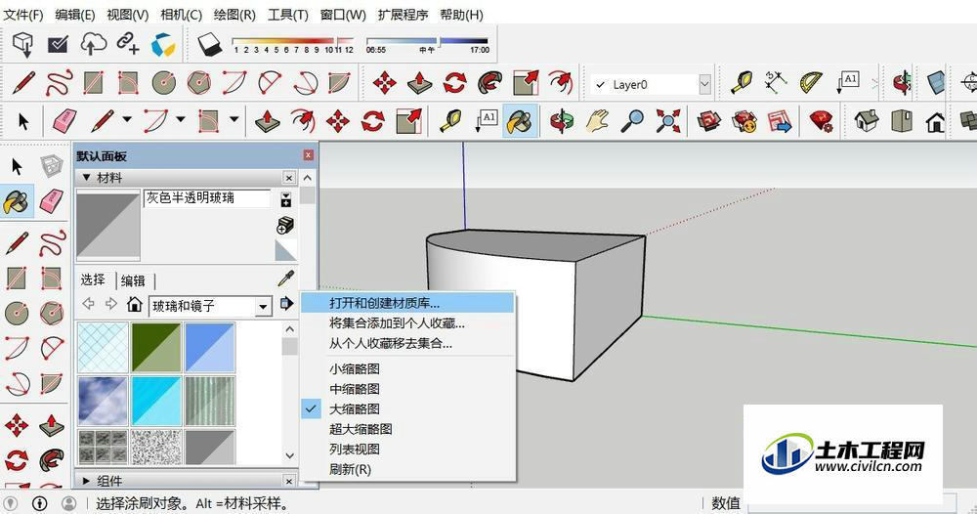Click the Home icon in material browser
This screenshot has height=514, width=977.
pos(134,305)
